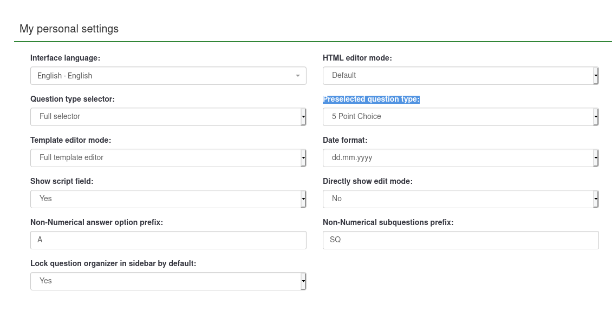Screen dimensions: 612x318
Task: Click the 'Interface language:' label text
Action: pyautogui.click(x=65, y=58)
